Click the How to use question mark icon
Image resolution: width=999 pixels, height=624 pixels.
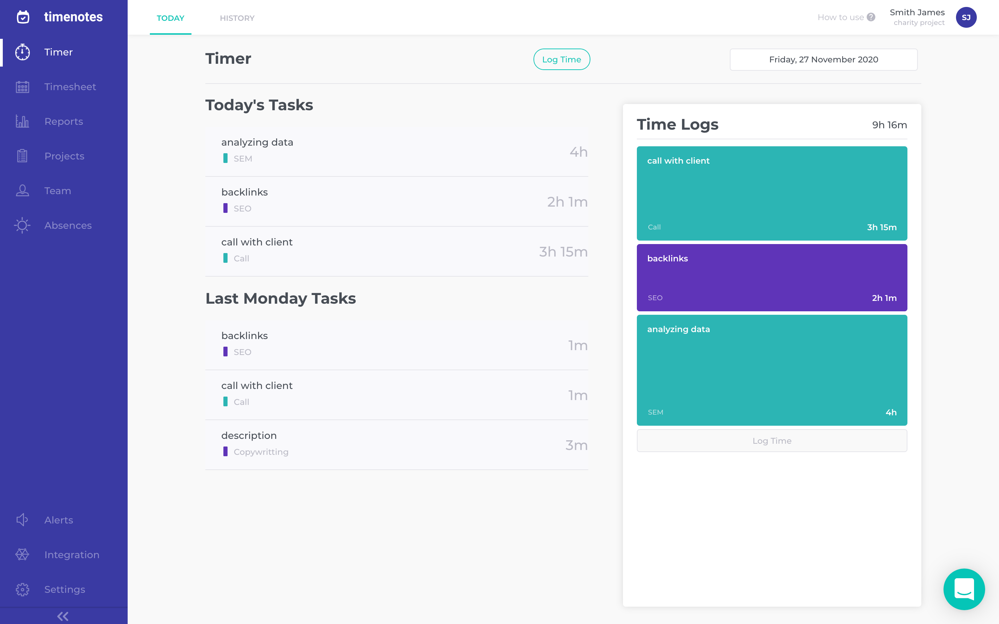[871, 17]
